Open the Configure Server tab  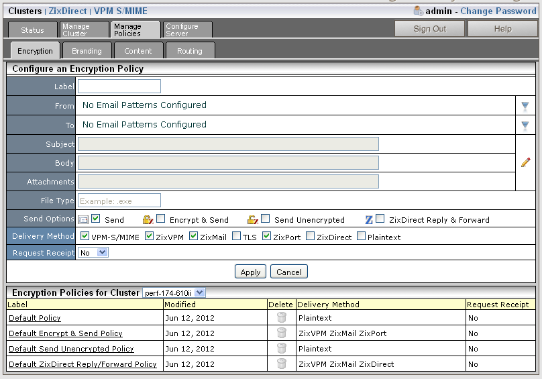point(187,30)
